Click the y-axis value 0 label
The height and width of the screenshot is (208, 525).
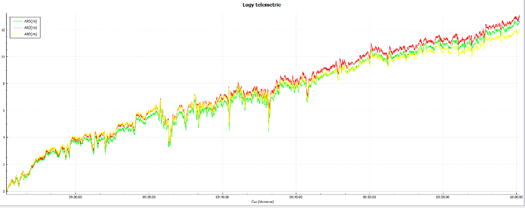[x=4, y=191]
